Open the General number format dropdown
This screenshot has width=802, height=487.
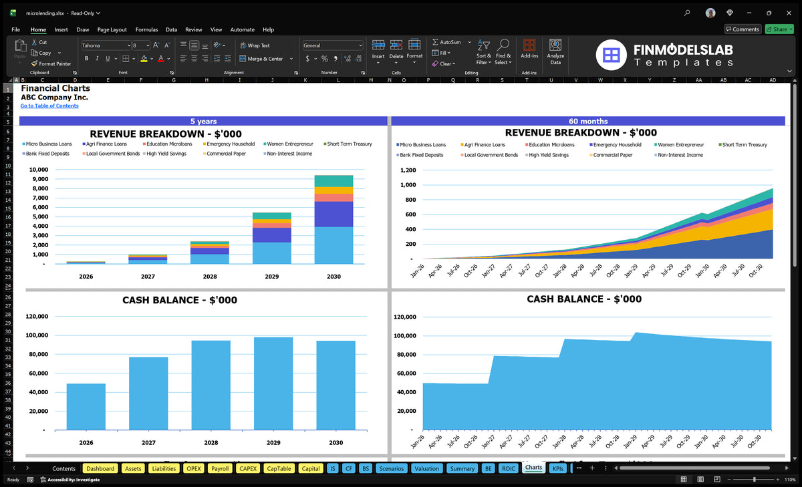click(360, 45)
